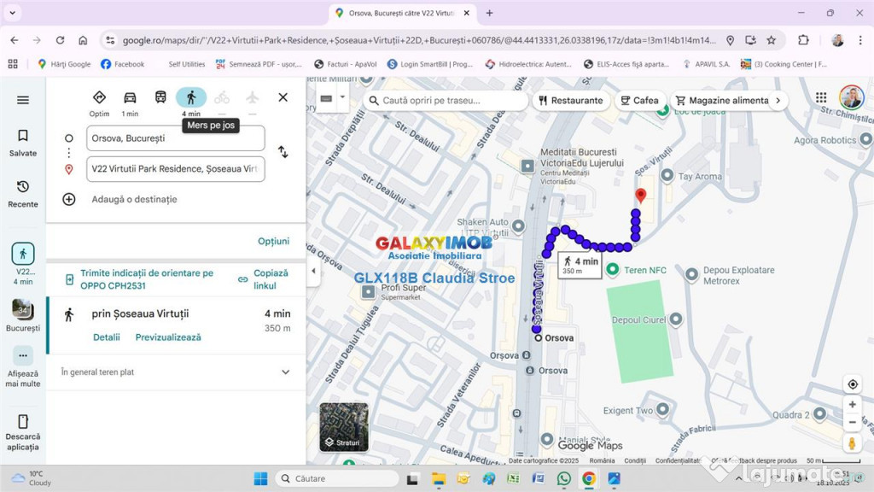Swap starting point and destination
Image resolution: width=874 pixels, height=492 pixels.
click(283, 152)
